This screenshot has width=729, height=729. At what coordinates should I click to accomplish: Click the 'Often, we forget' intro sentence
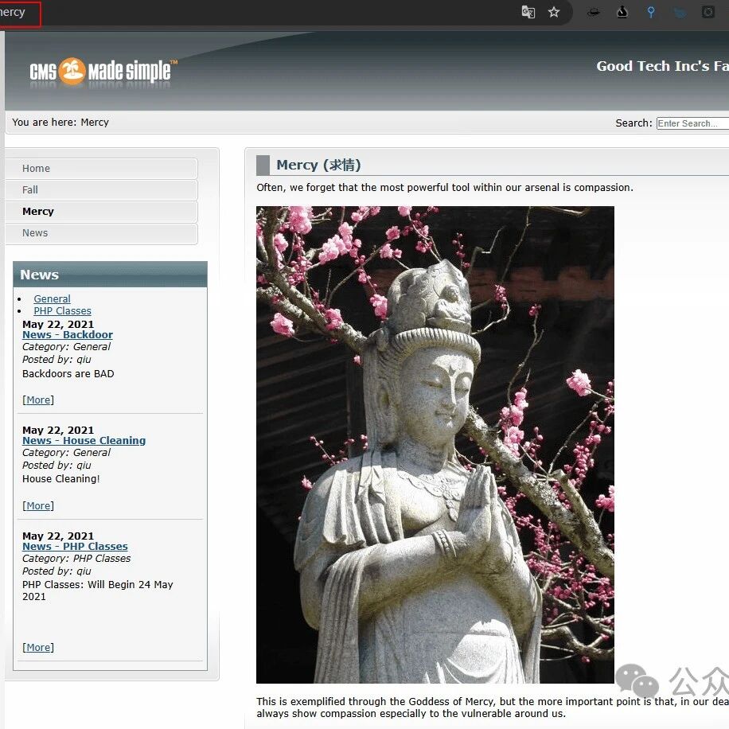445,187
